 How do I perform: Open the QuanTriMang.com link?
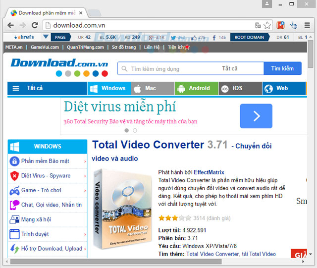tap(85, 47)
